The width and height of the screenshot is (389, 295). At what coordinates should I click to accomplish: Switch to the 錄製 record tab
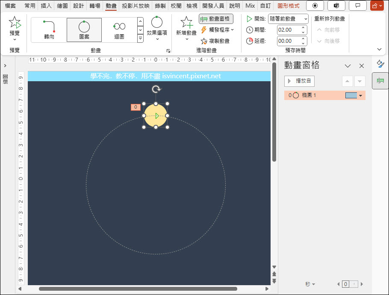tap(160, 6)
